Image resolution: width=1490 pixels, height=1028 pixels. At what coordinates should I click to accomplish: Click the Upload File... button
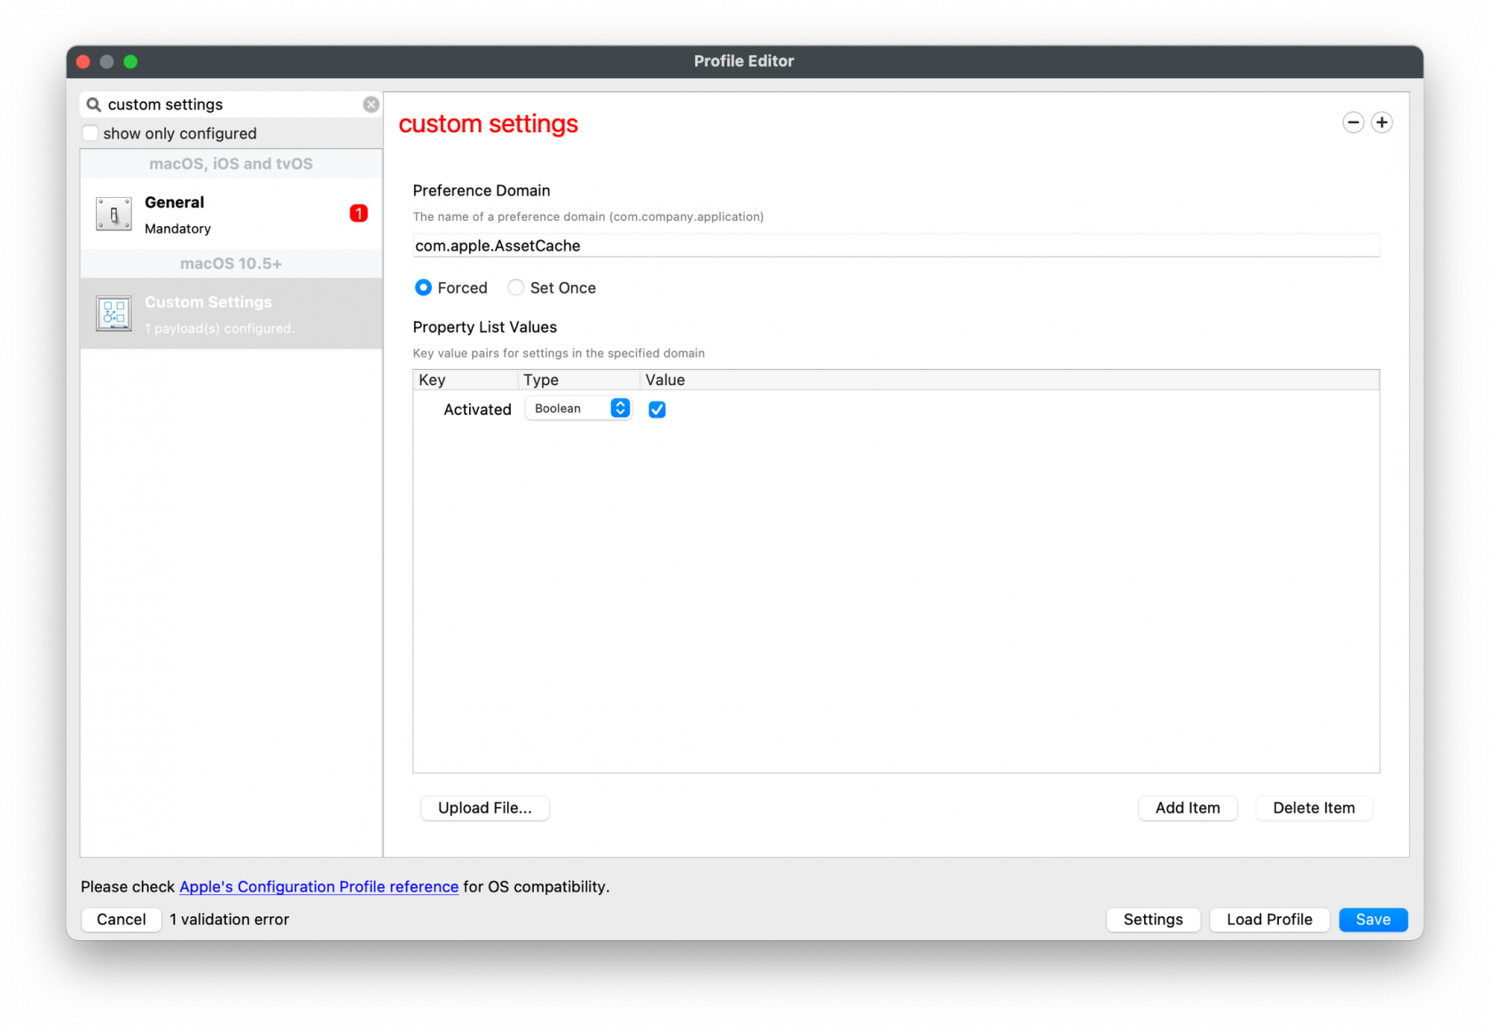click(x=485, y=808)
